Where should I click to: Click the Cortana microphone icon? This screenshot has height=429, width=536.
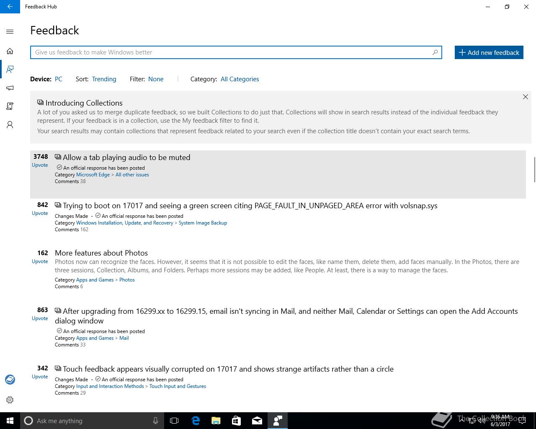click(155, 421)
